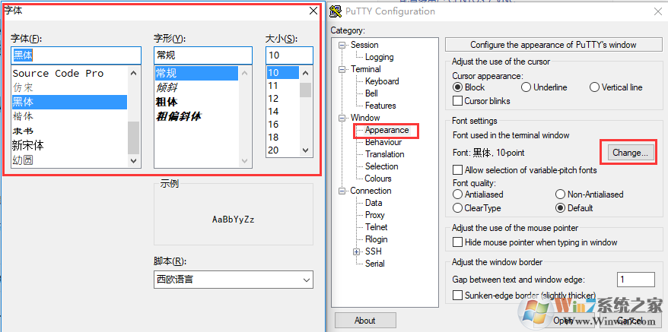The width and height of the screenshot is (668, 332).
Task: Click the PuTTY Configuration title bar icon
Action: (x=336, y=11)
